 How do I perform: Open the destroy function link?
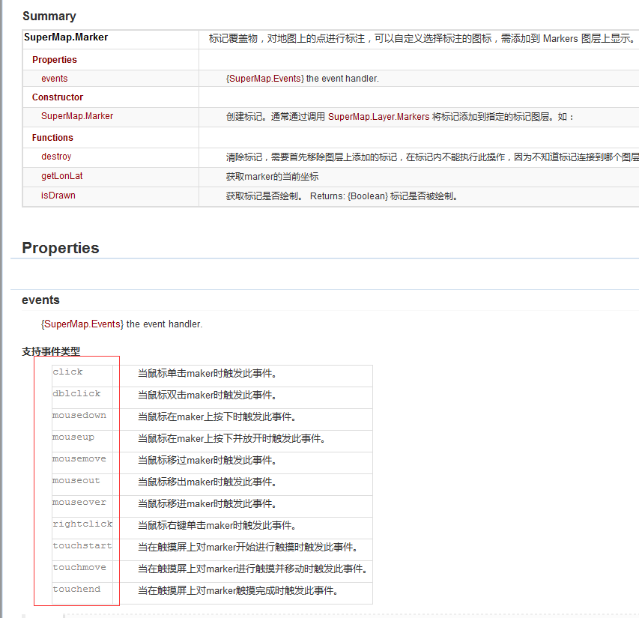(x=56, y=157)
